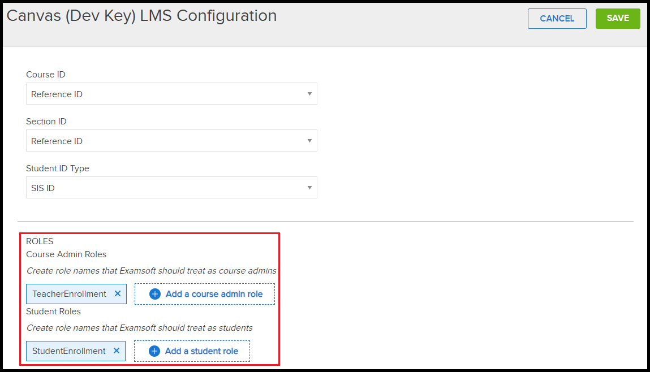The height and width of the screenshot is (372, 650).
Task: Click the ROLES section heading
Action: coord(39,241)
